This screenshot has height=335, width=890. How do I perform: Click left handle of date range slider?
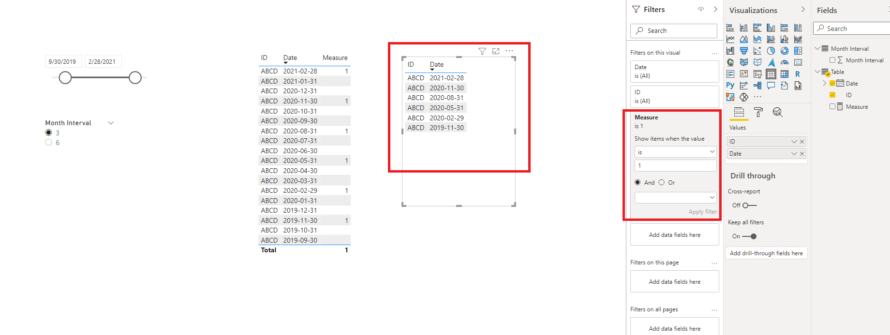pyautogui.click(x=65, y=77)
